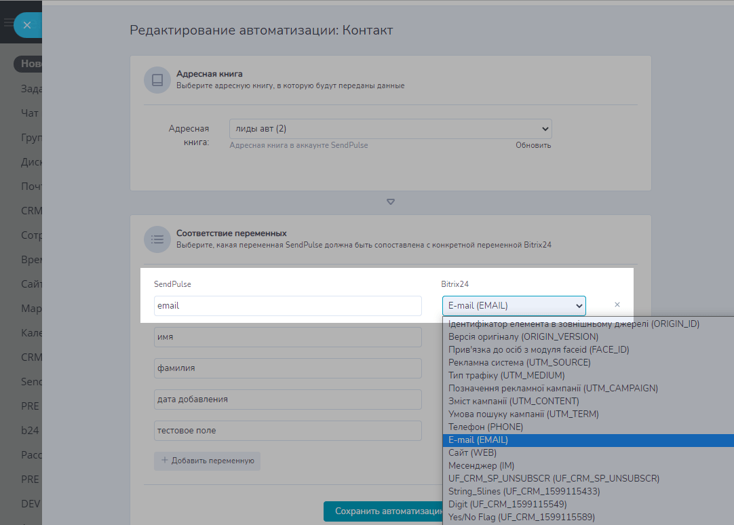
Task: Click the variable mapping list icon
Action: 157,239
